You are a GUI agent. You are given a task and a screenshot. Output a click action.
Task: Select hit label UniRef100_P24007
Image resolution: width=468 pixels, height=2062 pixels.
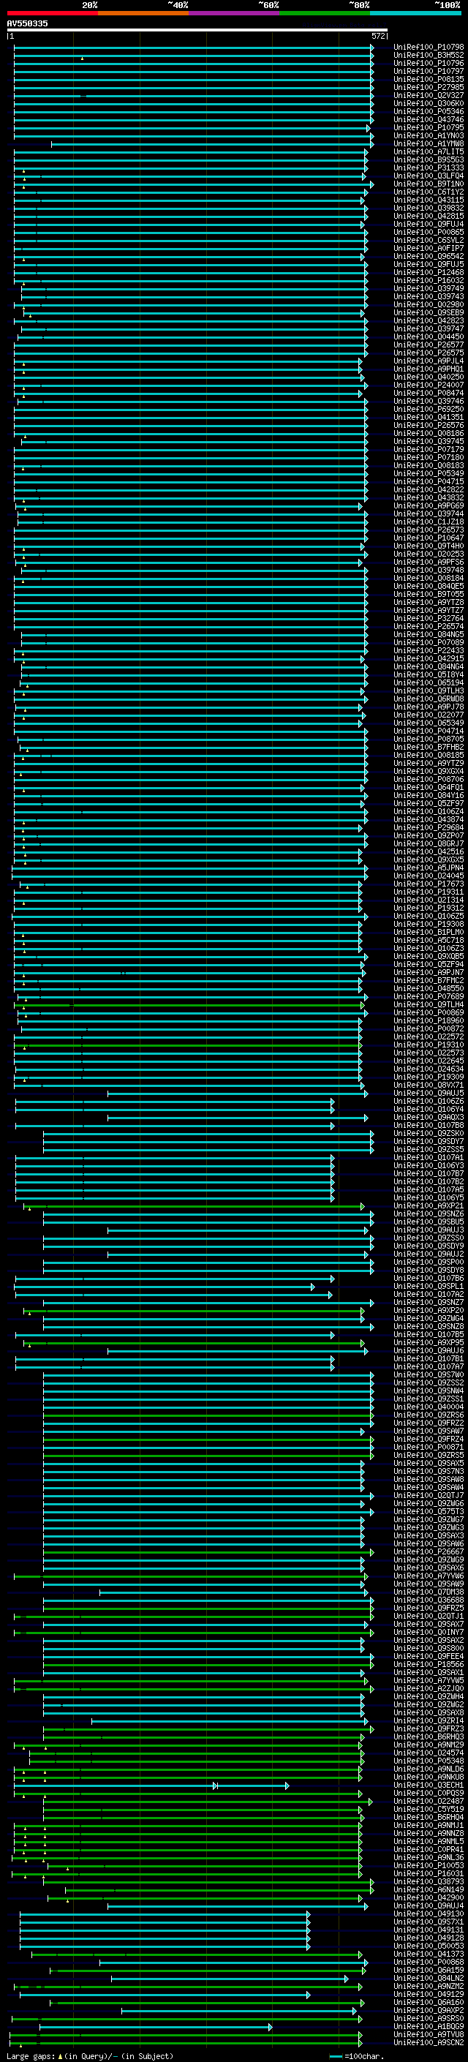(x=429, y=385)
